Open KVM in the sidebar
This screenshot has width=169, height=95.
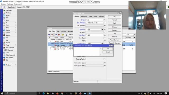[7, 53]
